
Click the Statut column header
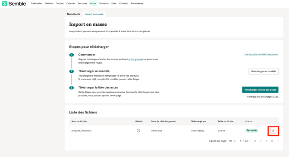[248, 121]
